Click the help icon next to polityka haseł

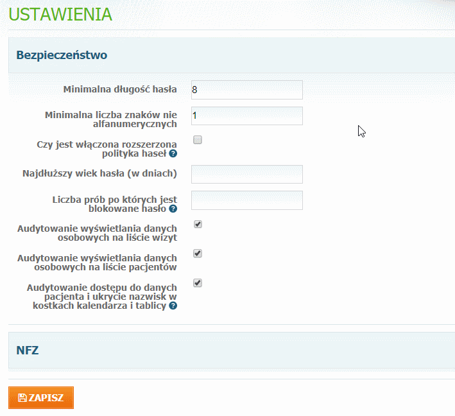173,153
